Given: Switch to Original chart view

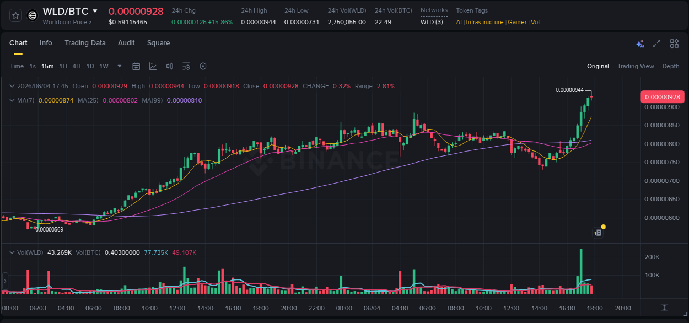Looking at the screenshot, I should [598, 66].
